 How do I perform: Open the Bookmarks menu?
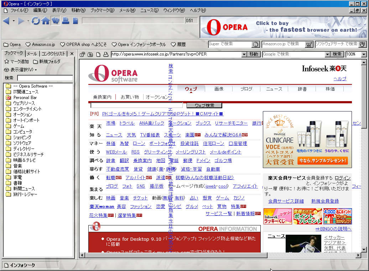pyautogui.click(x=102, y=10)
